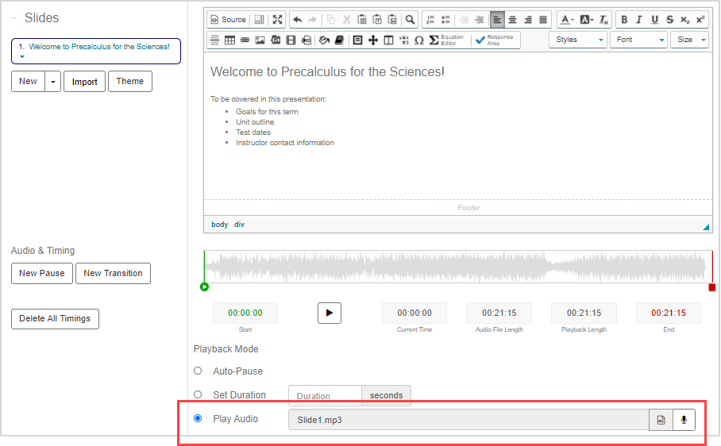Viewport: 721px width, 446px height.
Task: Click the Response Area toolbar item
Action: (x=495, y=40)
